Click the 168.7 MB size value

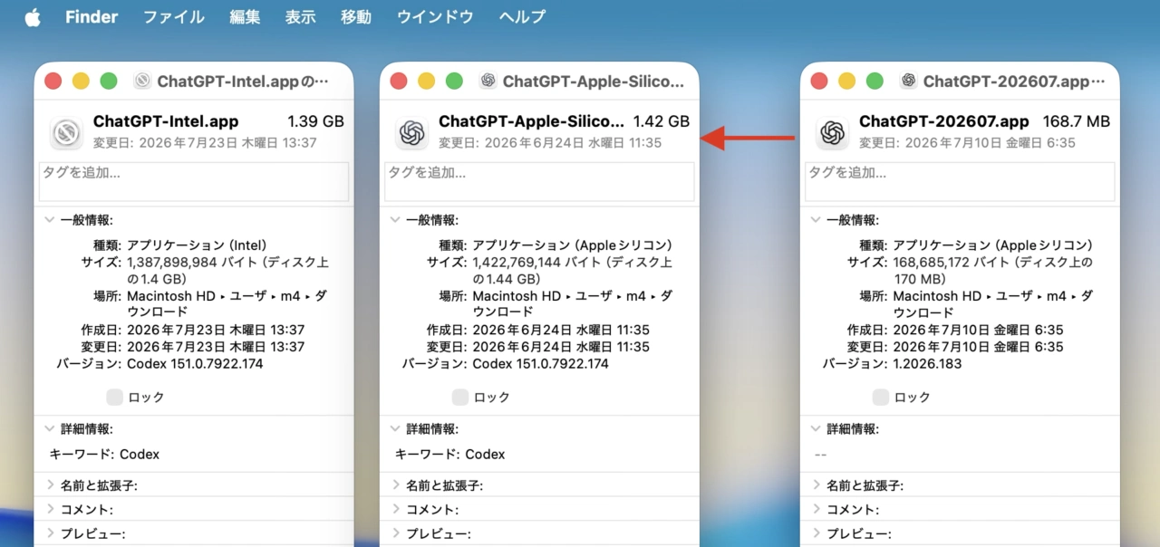click(x=1074, y=121)
